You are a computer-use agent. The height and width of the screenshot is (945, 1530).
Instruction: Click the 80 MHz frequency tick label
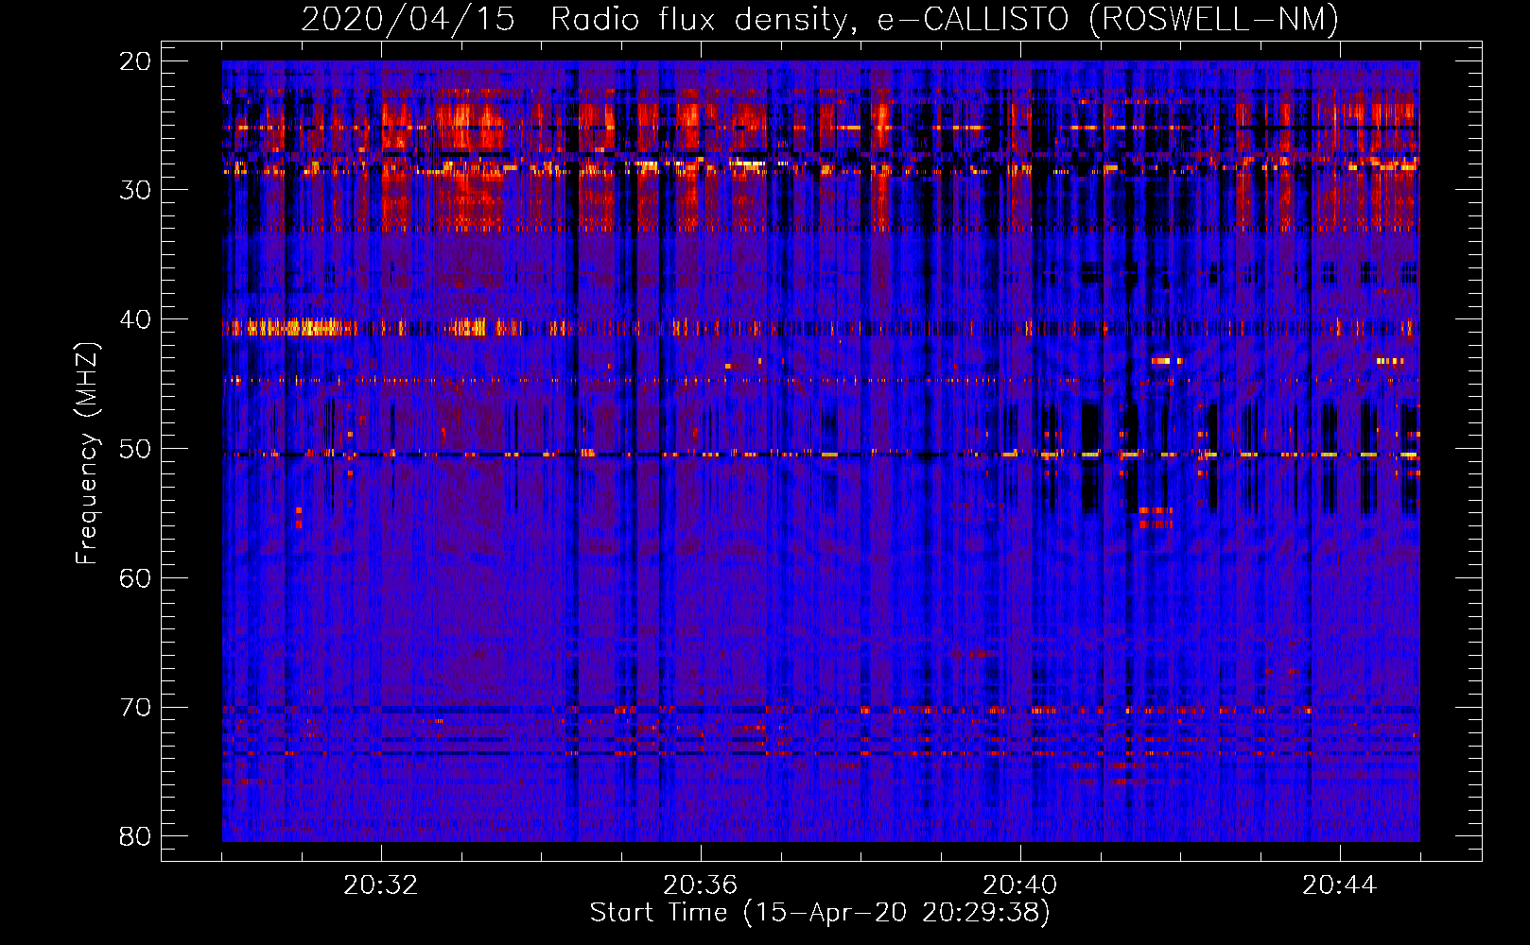(136, 836)
